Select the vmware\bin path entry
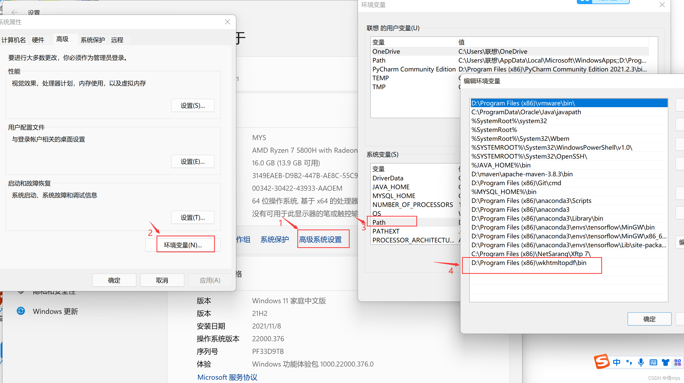 pyautogui.click(x=569, y=103)
